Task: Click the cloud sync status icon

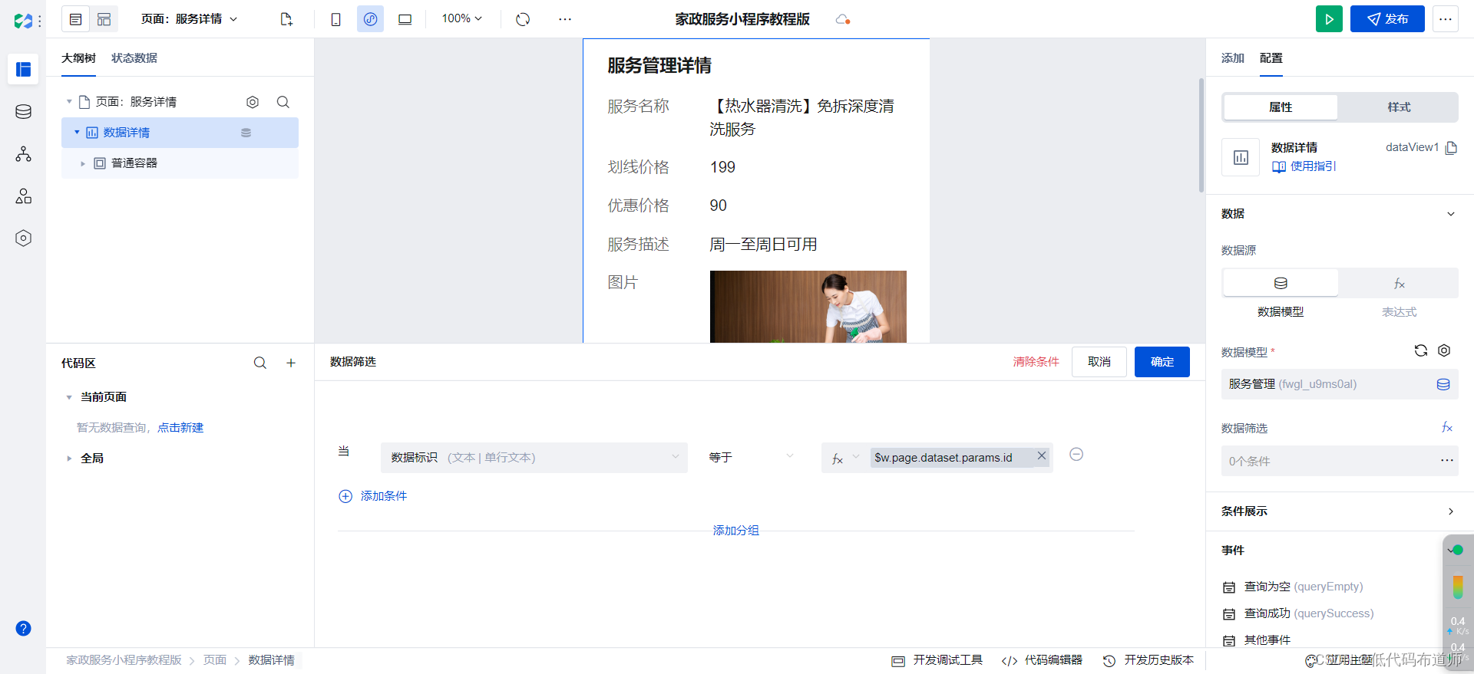Action: click(x=842, y=19)
